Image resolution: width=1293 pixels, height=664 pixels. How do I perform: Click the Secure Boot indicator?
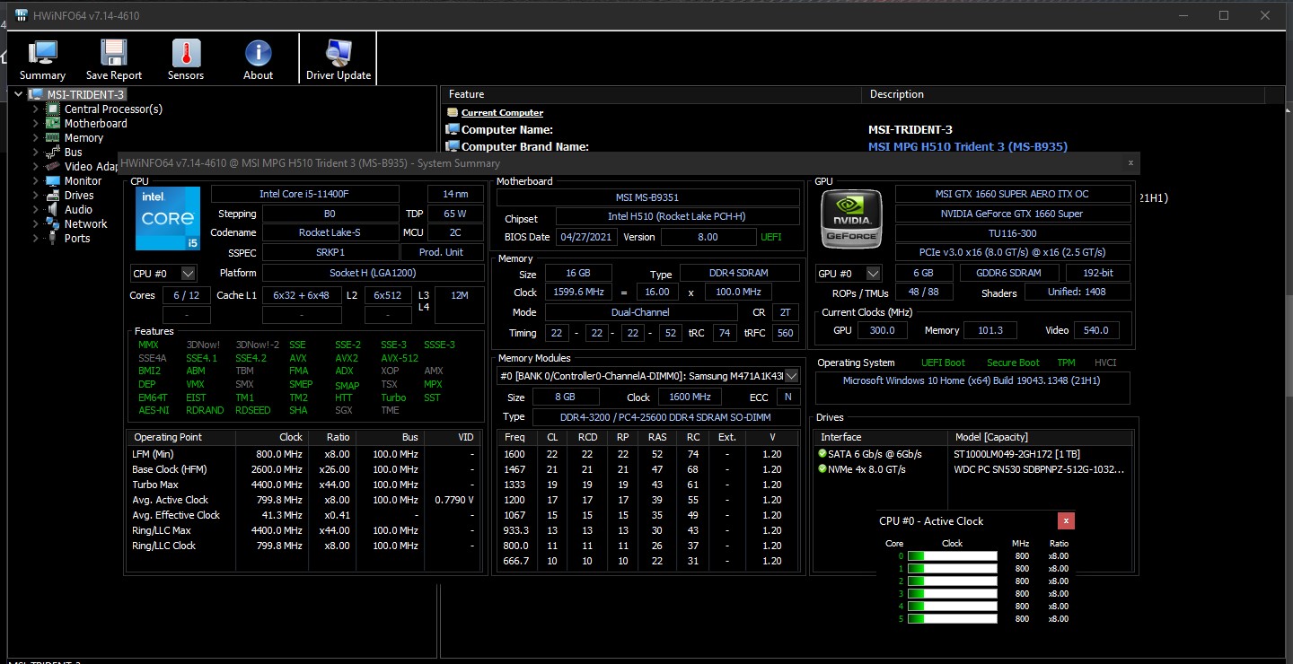tap(1013, 363)
